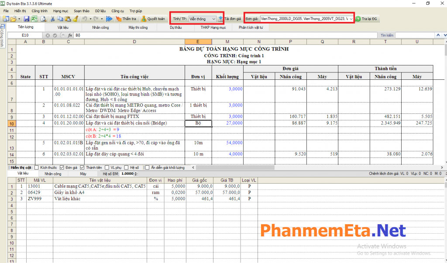
Task: Uncheck the Thành tiền checkbox
Action: tap(82, 167)
